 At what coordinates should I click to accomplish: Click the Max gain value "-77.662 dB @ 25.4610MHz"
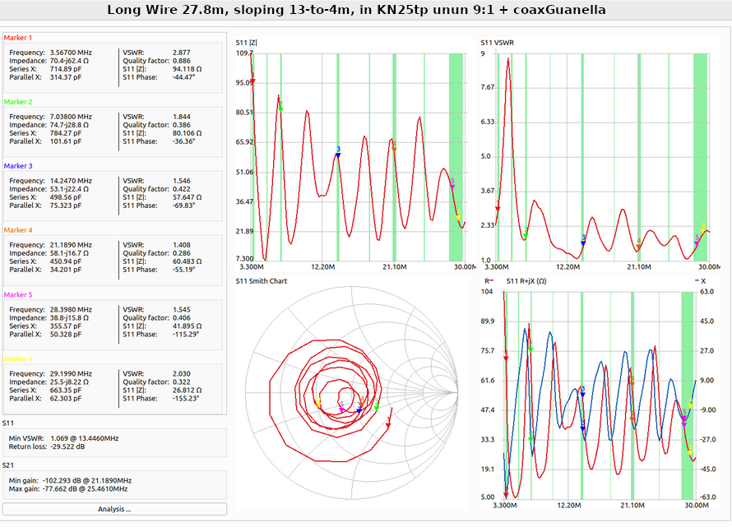point(86,488)
